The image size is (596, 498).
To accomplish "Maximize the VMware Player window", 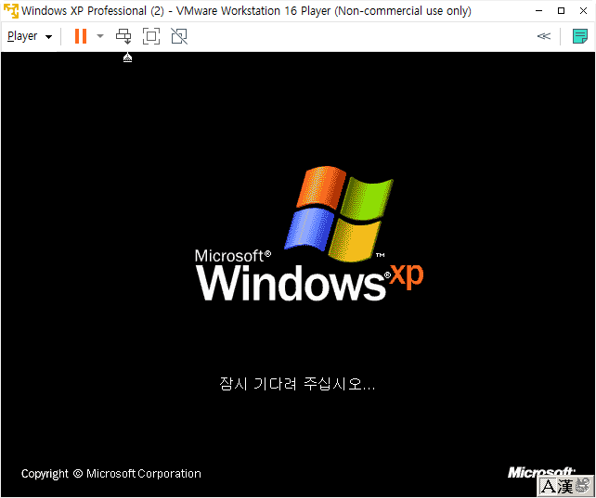I will [x=561, y=10].
